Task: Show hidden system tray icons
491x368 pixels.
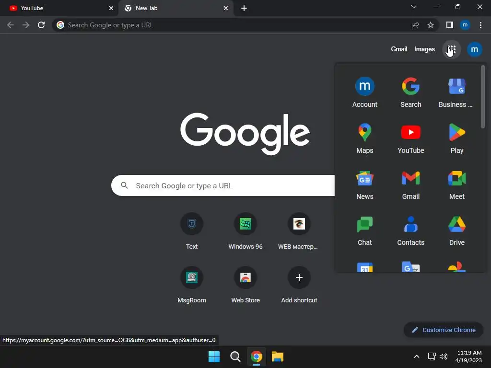Action: [x=417, y=356]
